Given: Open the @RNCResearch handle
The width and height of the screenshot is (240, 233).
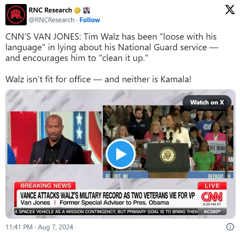Looking at the screenshot, I should (x=52, y=20).
